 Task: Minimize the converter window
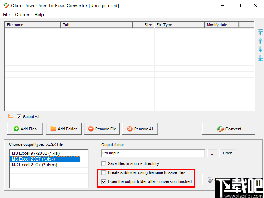point(223,5)
